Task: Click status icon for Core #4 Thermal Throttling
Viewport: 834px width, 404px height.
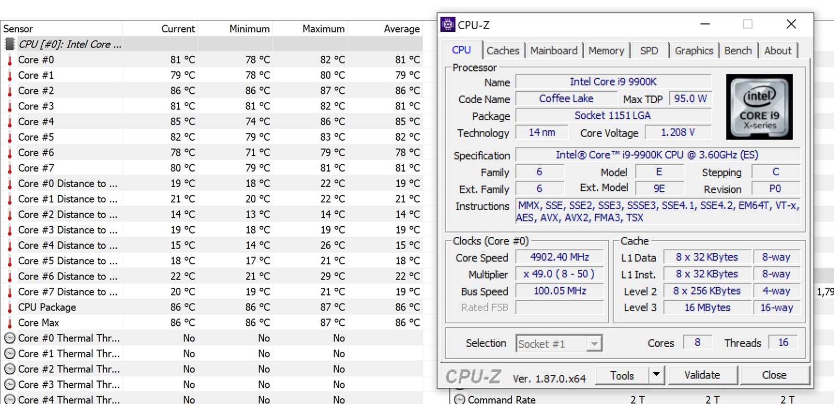Action: [x=10, y=399]
